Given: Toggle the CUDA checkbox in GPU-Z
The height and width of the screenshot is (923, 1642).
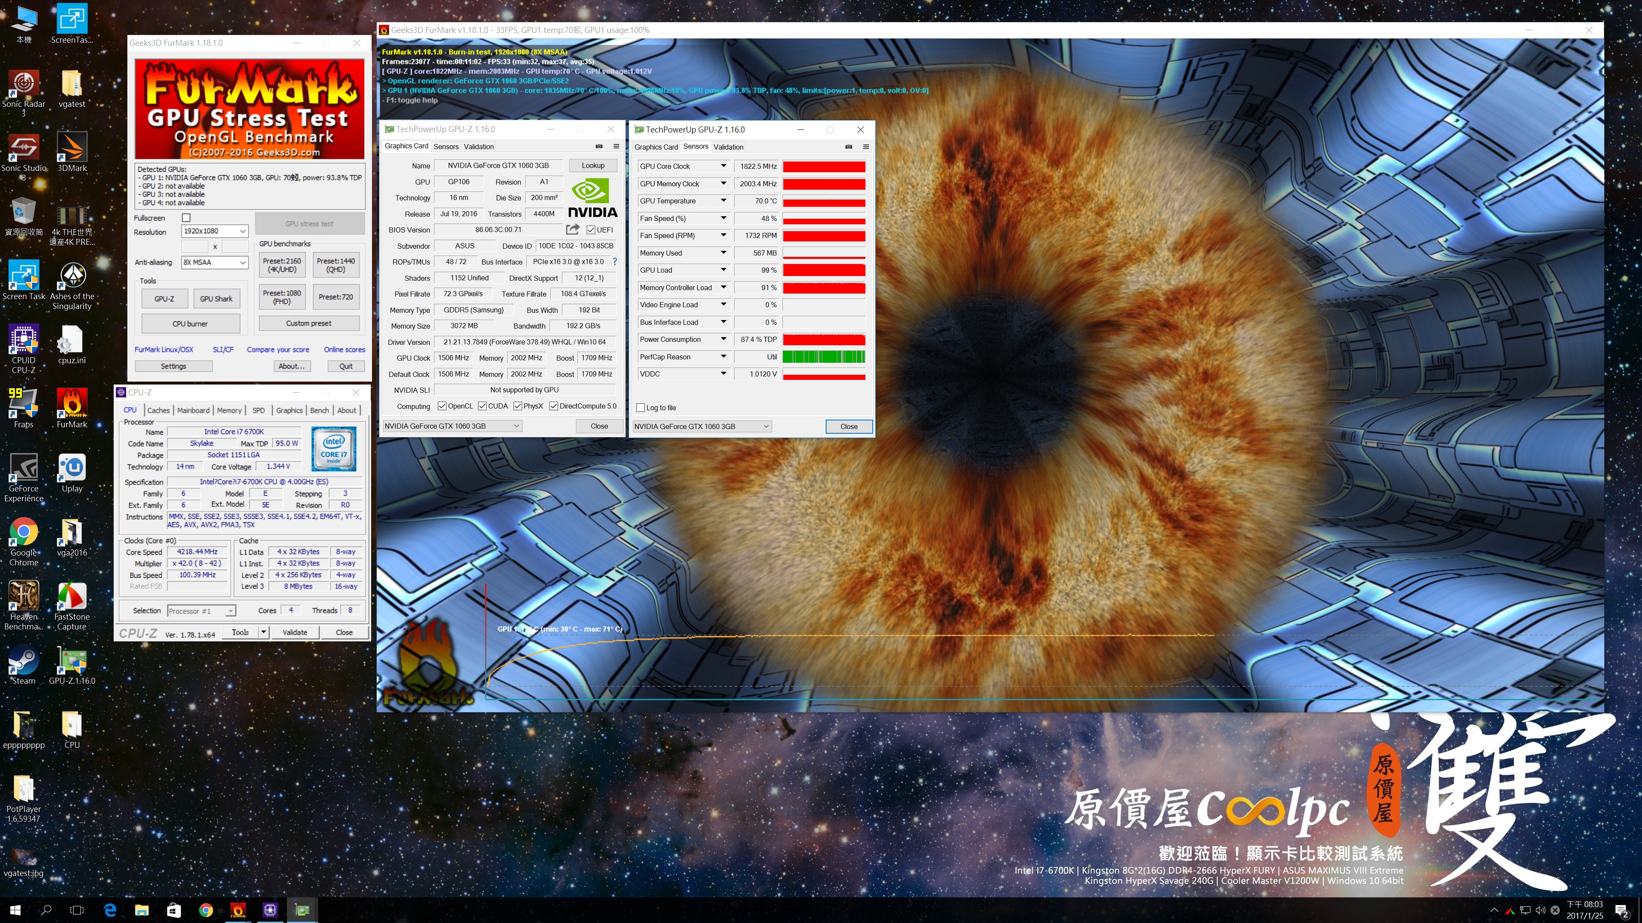Looking at the screenshot, I should [x=482, y=406].
